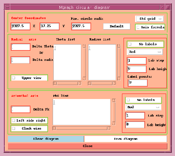Click the Theta list text area
Viewport: 175px width, 156px height.
coord(67,62)
